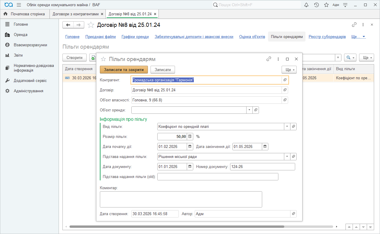380x234 pixels.
Task: Open the notifications bell icon
Action: [306, 5]
